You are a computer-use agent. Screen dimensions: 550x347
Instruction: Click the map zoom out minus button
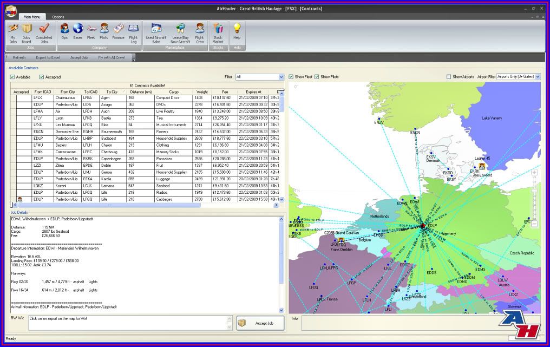pos(534,224)
